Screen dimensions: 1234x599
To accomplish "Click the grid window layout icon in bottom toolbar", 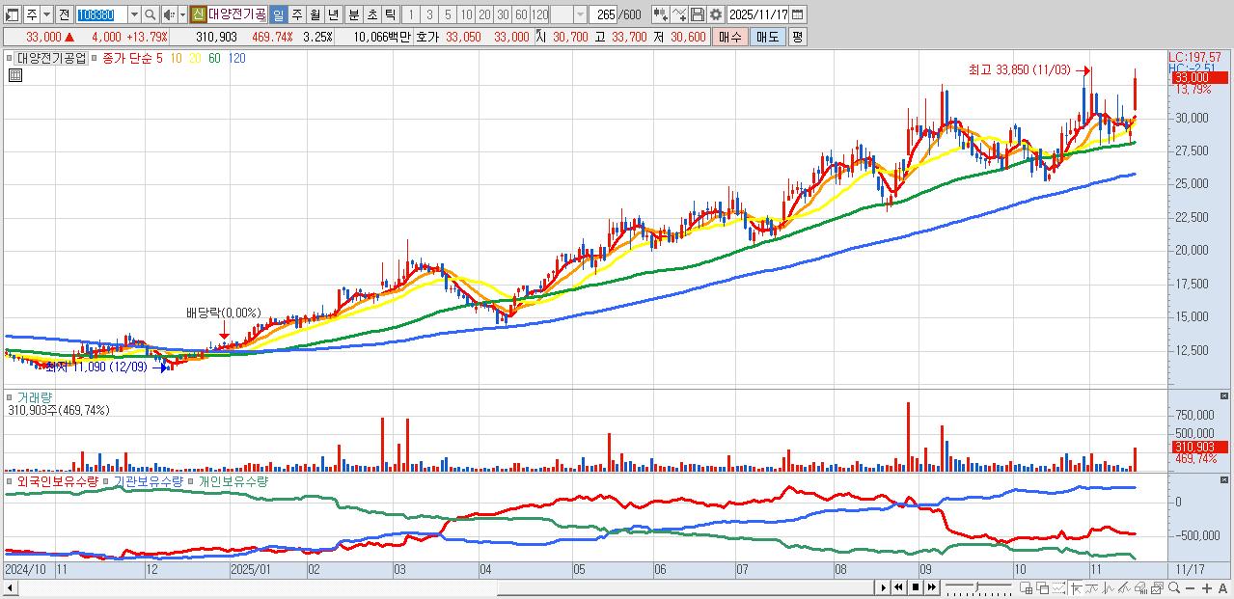I will pos(1026,588).
